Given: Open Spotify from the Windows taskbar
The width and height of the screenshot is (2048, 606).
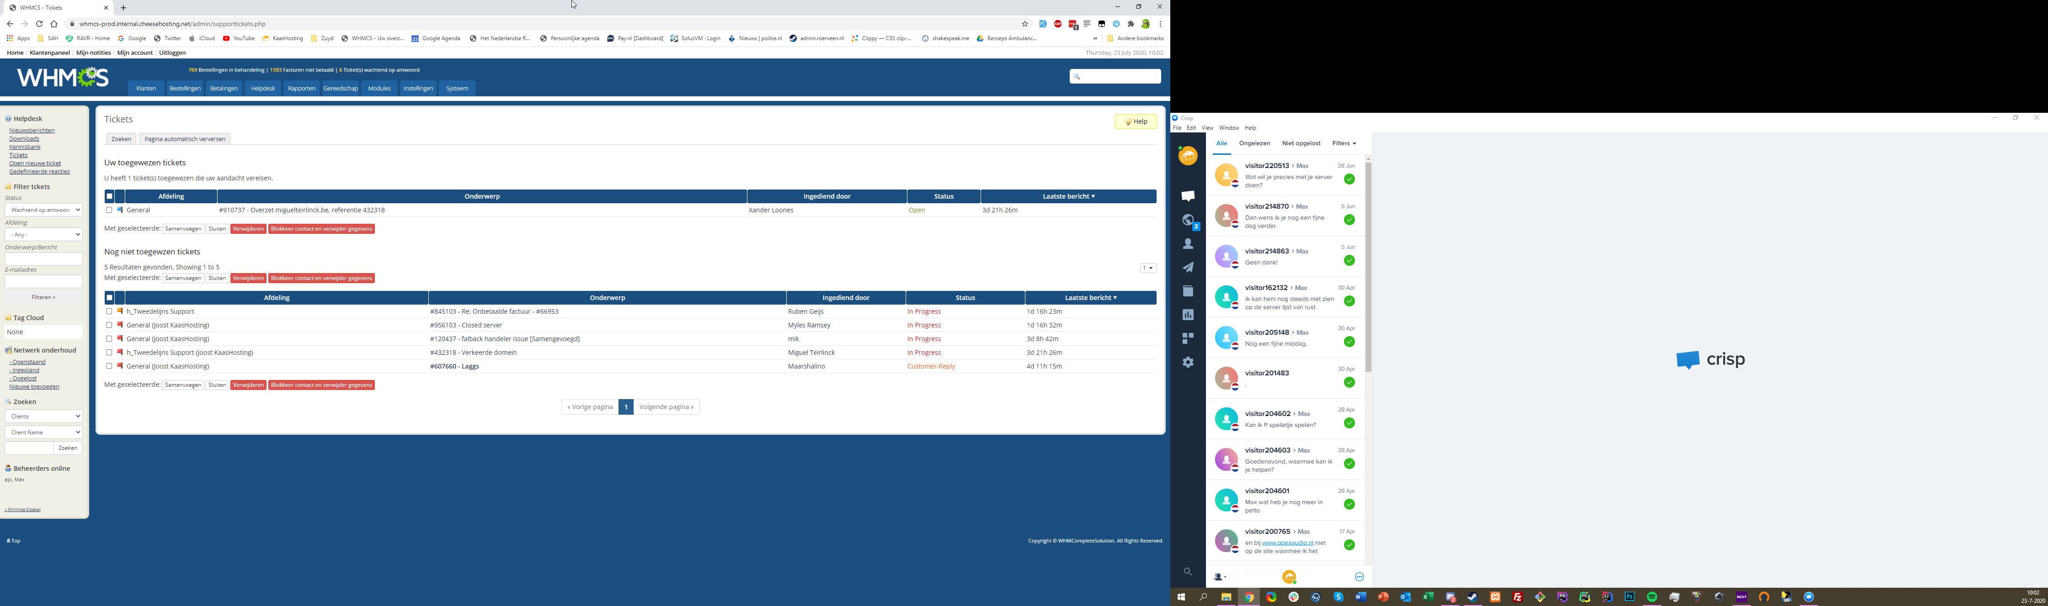Looking at the screenshot, I should coord(1652,597).
